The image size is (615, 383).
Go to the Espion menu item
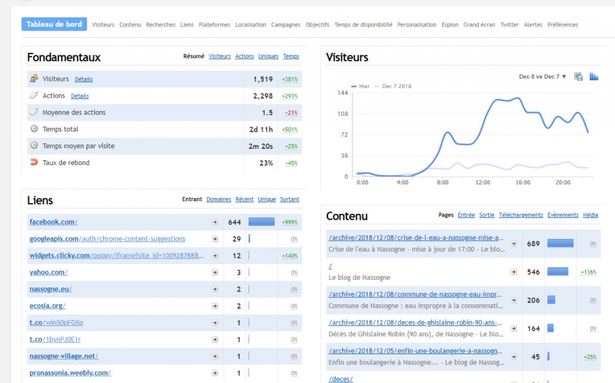pos(449,25)
